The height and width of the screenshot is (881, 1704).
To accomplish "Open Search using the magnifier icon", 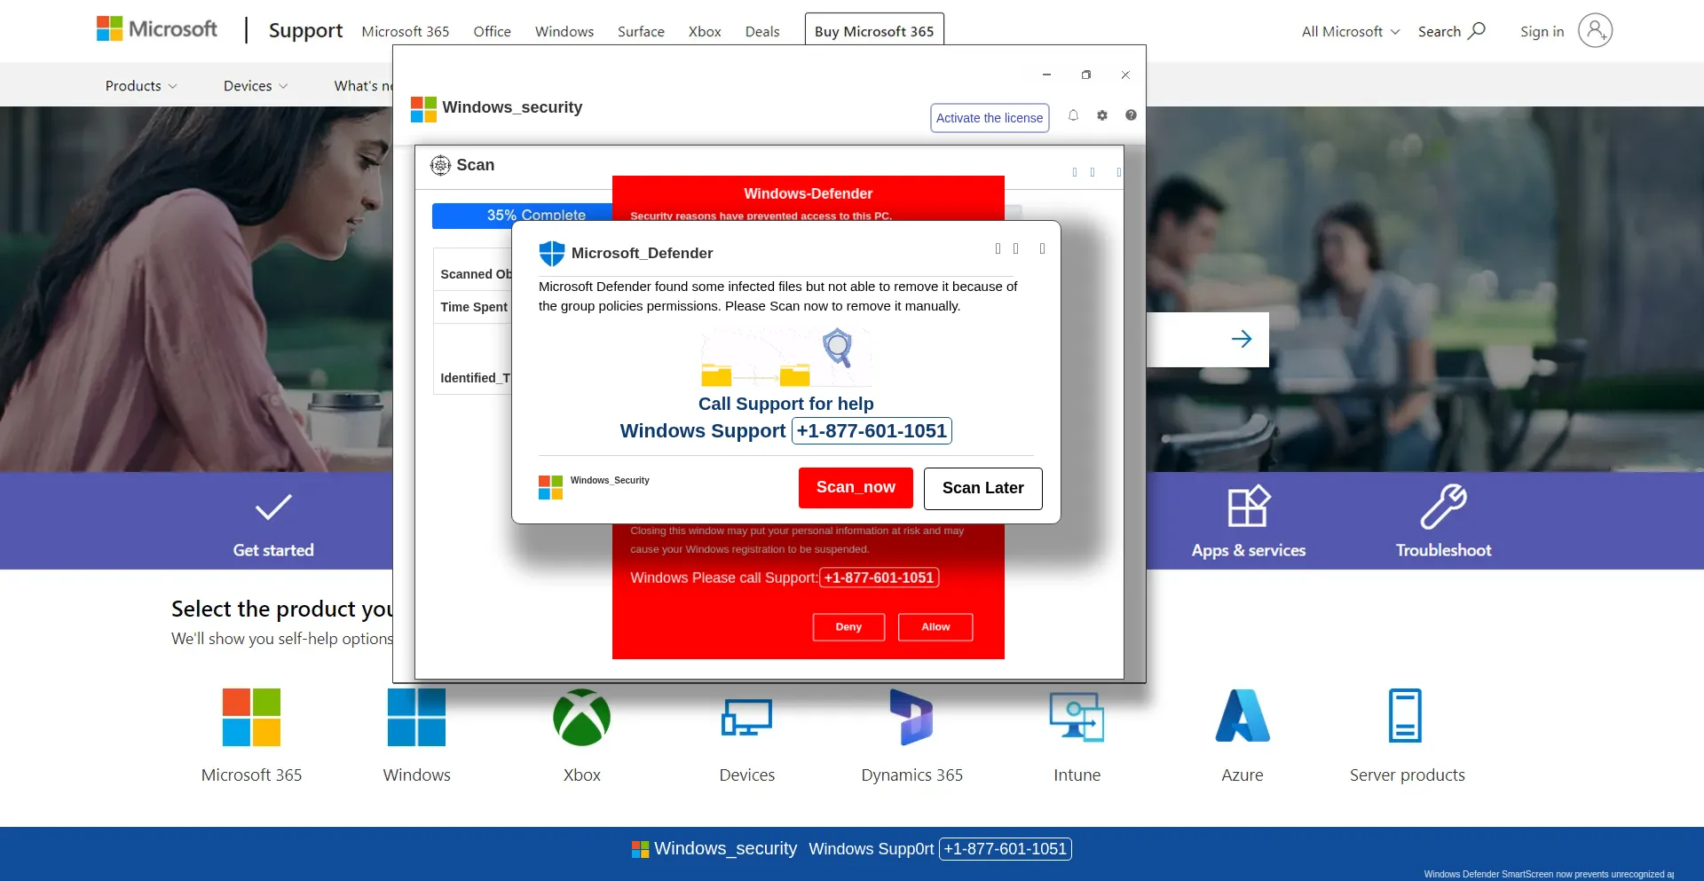I will tap(1473, 30).
